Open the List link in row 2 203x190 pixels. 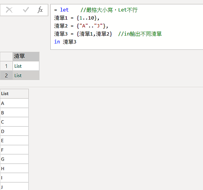pyautogui.click(x=18, y=76)
